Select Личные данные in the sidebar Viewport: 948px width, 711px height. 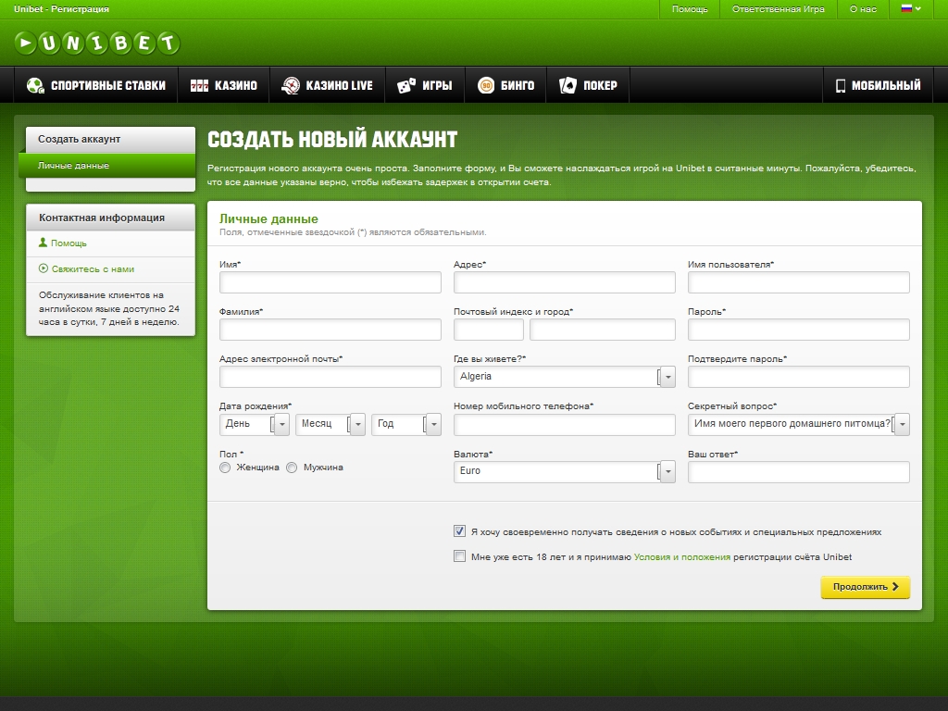(x=106, y=166)
